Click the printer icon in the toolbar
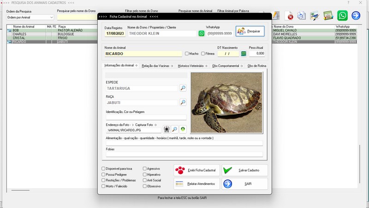The height and width of the screenshot is (208, 369). click(x=302, y=16)
